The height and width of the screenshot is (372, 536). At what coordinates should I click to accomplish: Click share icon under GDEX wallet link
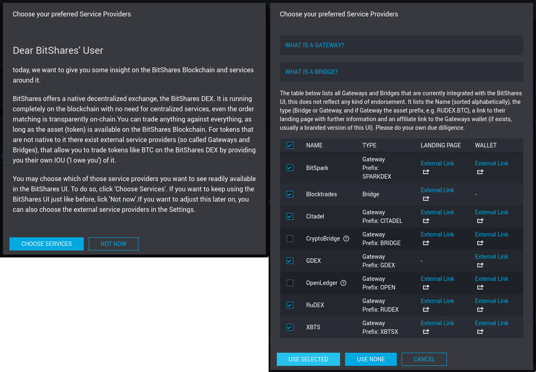(480, 265)
